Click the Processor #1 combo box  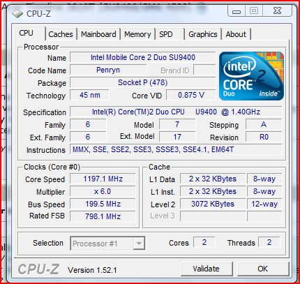[107, 244]
